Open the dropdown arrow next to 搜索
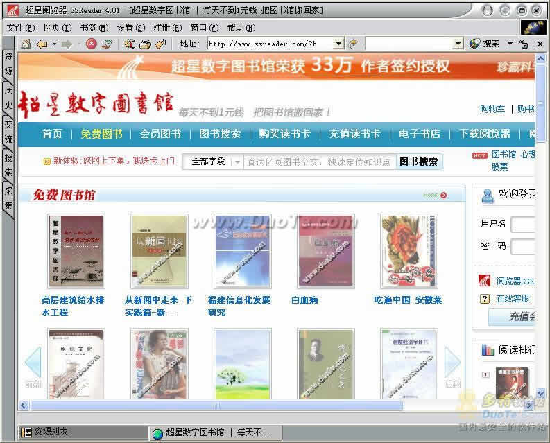Screen dimensions: 550x443 pyautogui.click(x=510, y=44)
